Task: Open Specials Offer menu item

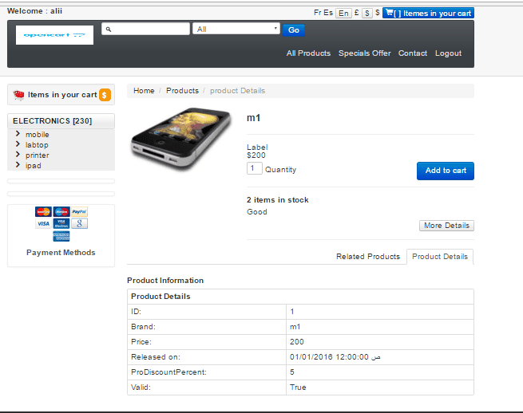Action: 365,53
